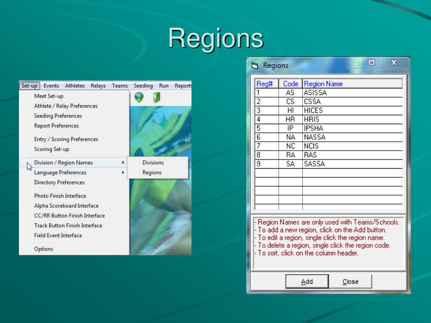Screen dimensions: 431x323
Task: Open the Athletes menu
Action: pyautogui.click(x=75, y=86)
